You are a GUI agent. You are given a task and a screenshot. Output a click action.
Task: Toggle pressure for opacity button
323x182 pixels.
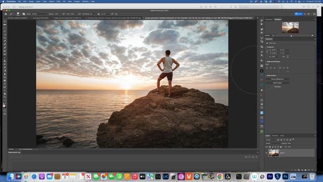(64, 14)
